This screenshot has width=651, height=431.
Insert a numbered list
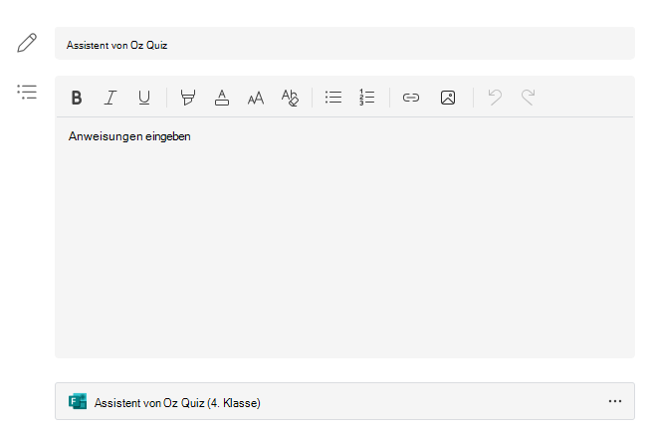[x=367, y=98]
